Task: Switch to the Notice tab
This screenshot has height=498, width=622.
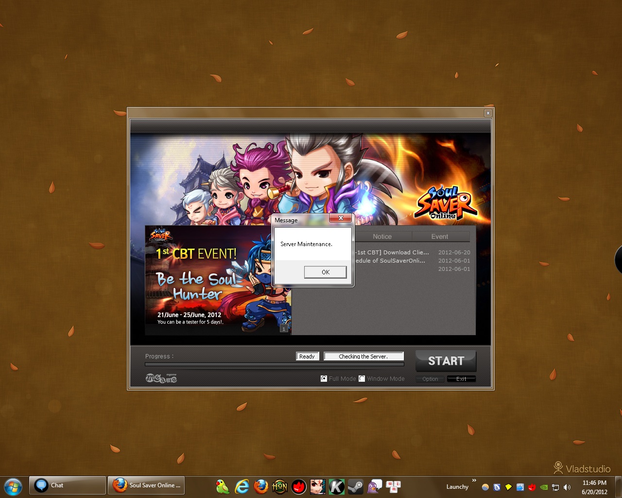Action: tap(382, 236)
